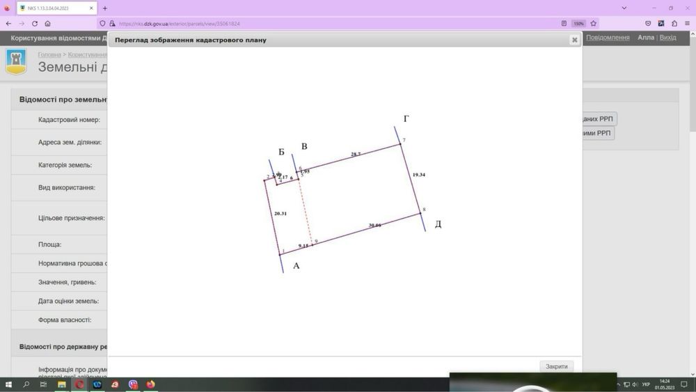Image resolution: width=696 pixels, height=392 pixels.
Task: Open the Firefox hamburger menu
Action: [687, 24]
